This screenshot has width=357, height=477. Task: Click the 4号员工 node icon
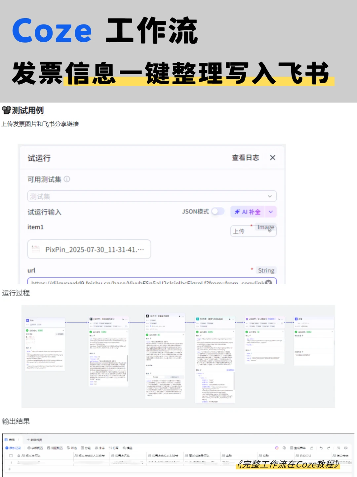pyautogui.click(x=247, y=319)
